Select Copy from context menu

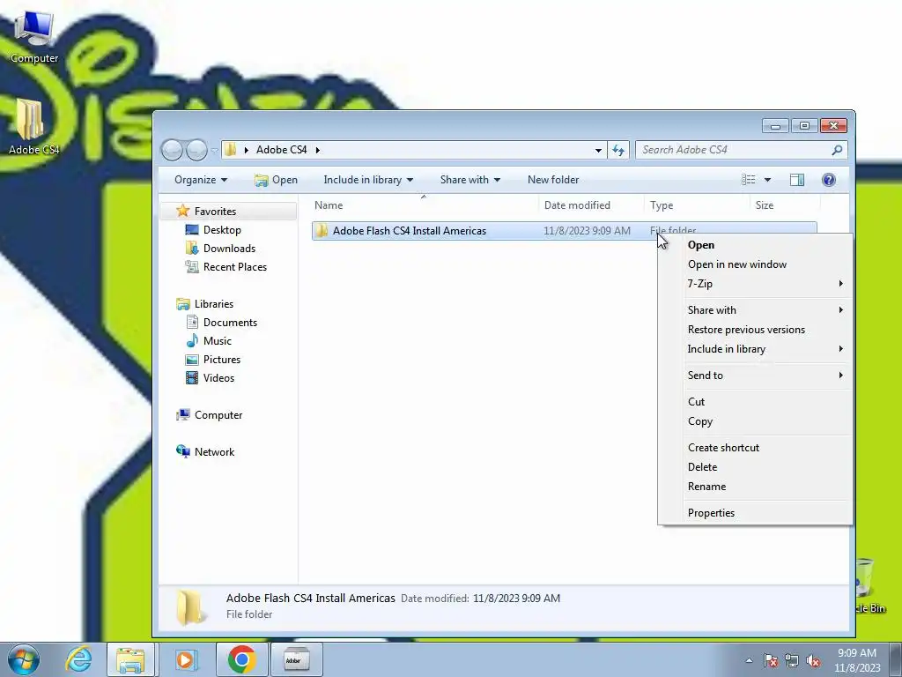pyautogui.click(x=755, y=421)
